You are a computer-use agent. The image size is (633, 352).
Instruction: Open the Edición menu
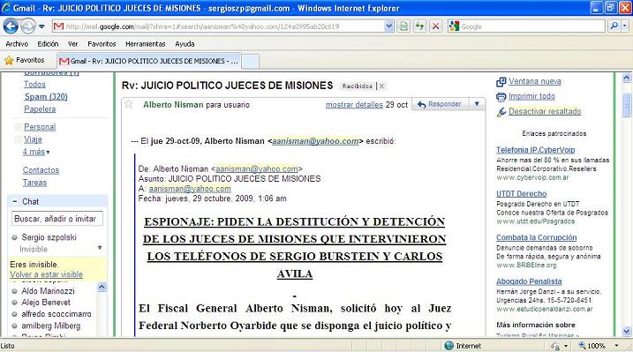pyautogui.click(x=48, y=44)
